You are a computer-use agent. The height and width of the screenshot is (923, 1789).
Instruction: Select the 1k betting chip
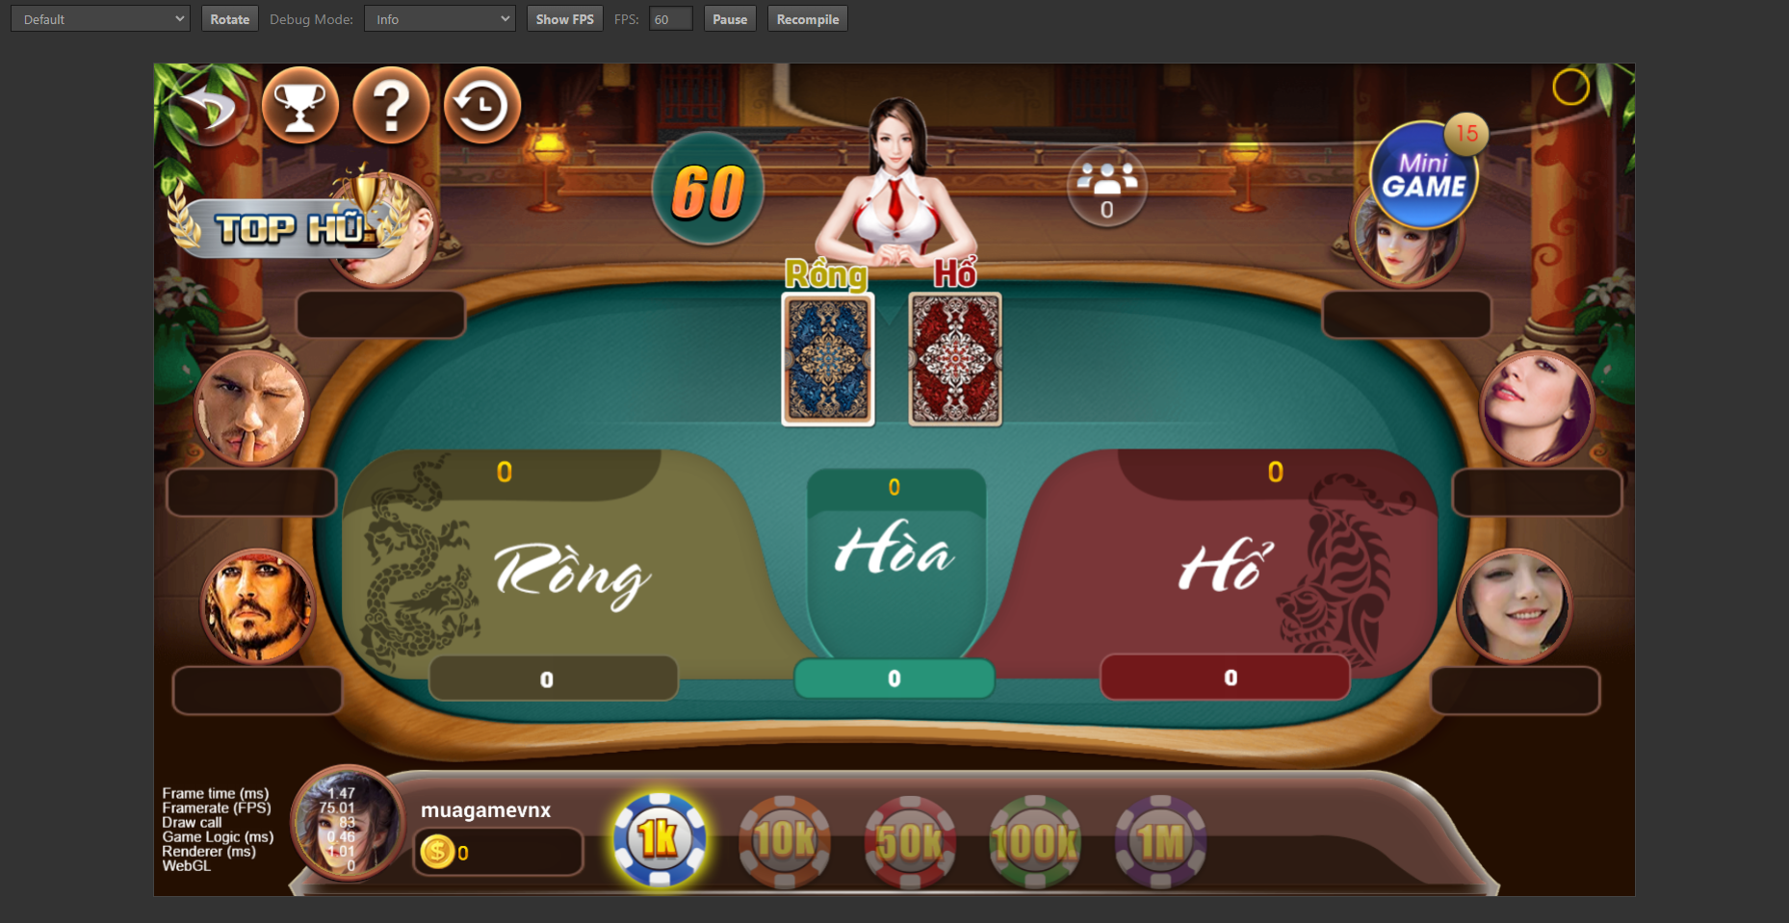coord(660,840)
